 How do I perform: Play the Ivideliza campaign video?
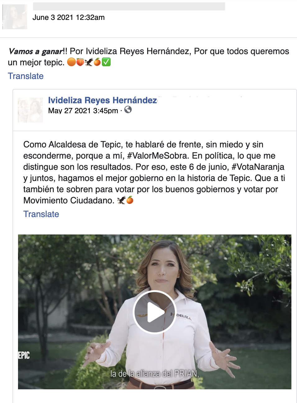154,312
